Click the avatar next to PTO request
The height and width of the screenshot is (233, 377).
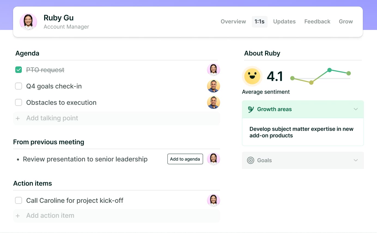[213, 70]
